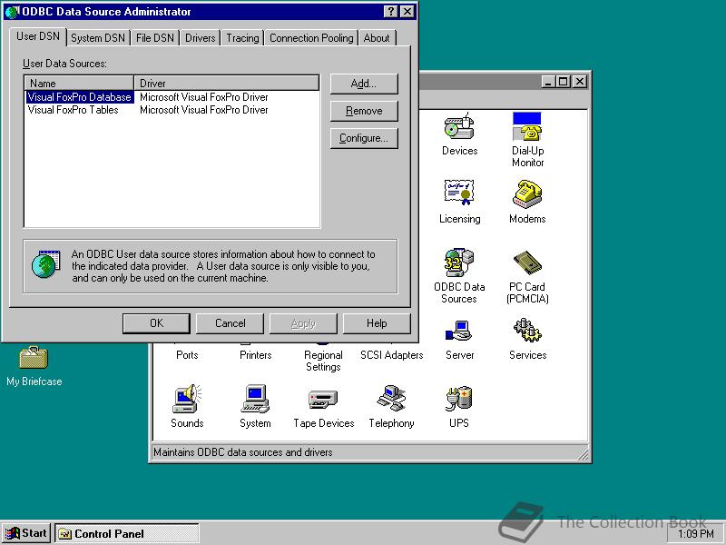Viewport: 726px width, 545px height.
Task: Click the SCSI Adapters label
Action: pyautogui.click(x=392, y=355)
